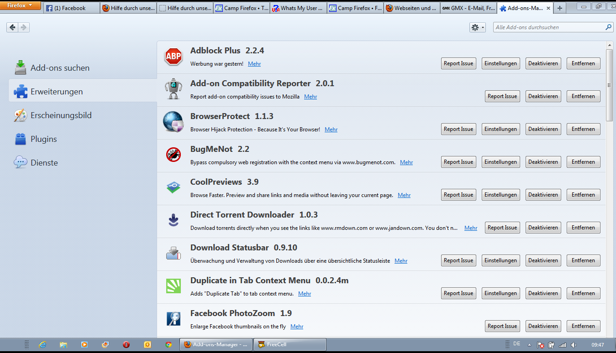Click the BrowserProtect globe shield icon
The height and width of the screenshot is (353, 616).
pos(173,122)
